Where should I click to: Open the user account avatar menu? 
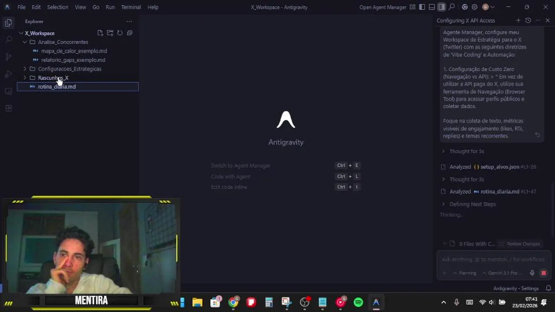coord(488,7)
